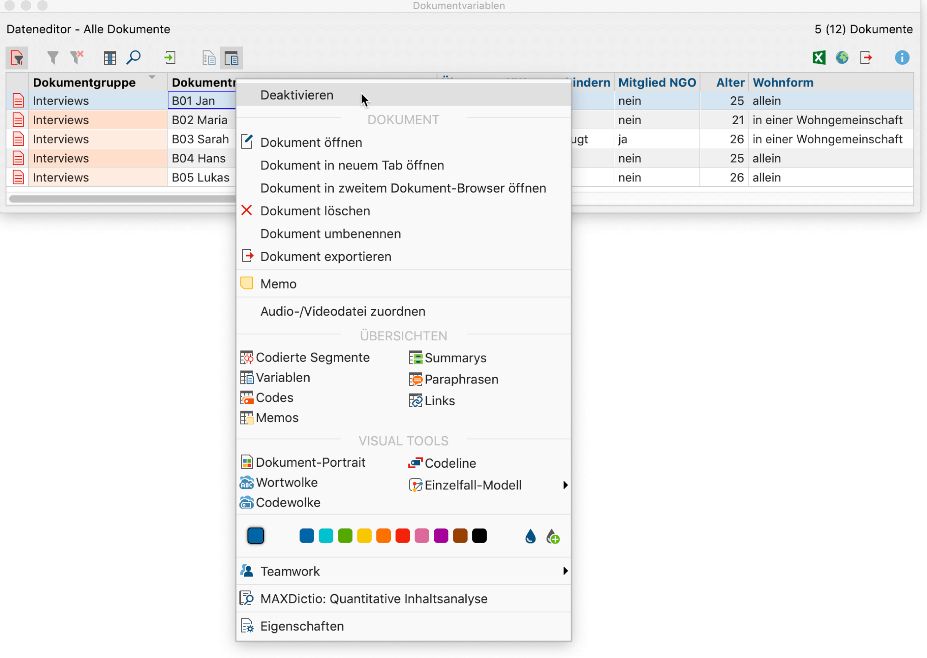Pick the red color swatch
Screen dimensions: 927x658
(403, 536)
